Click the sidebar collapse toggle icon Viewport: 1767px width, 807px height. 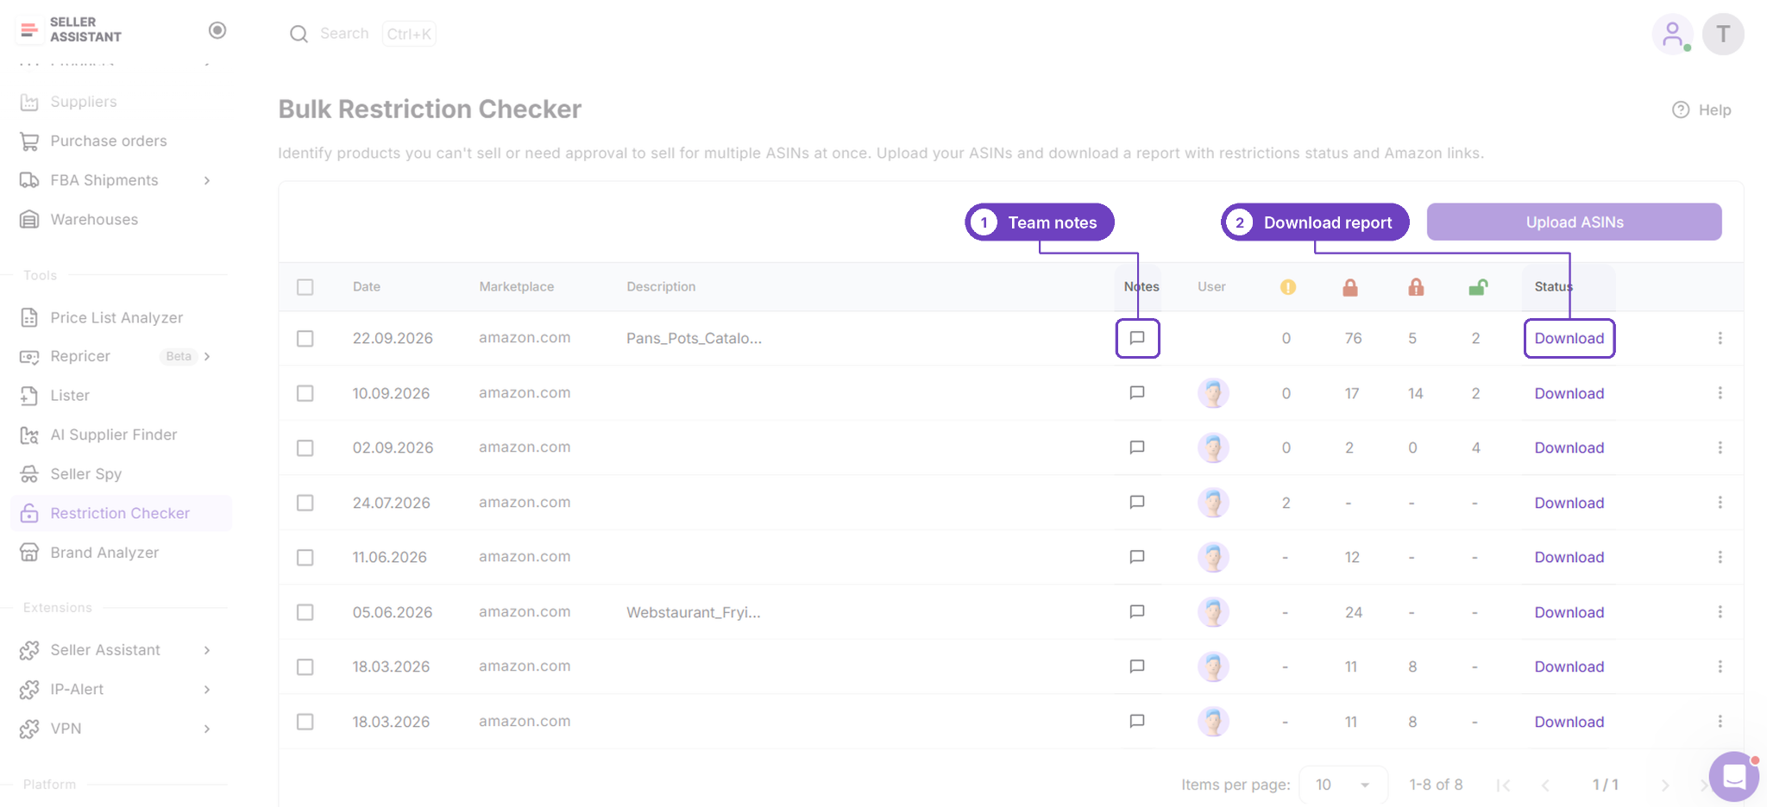(x=217, y=30)
